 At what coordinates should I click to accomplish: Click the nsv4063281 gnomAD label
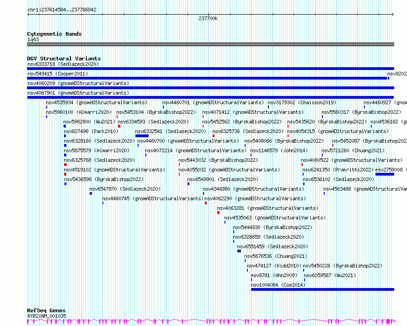(268, 208)
